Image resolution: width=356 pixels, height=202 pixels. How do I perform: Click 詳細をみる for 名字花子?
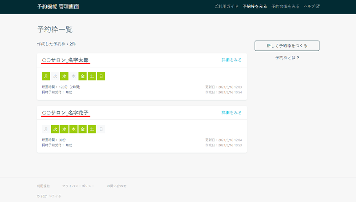click(x=231, y=113)
